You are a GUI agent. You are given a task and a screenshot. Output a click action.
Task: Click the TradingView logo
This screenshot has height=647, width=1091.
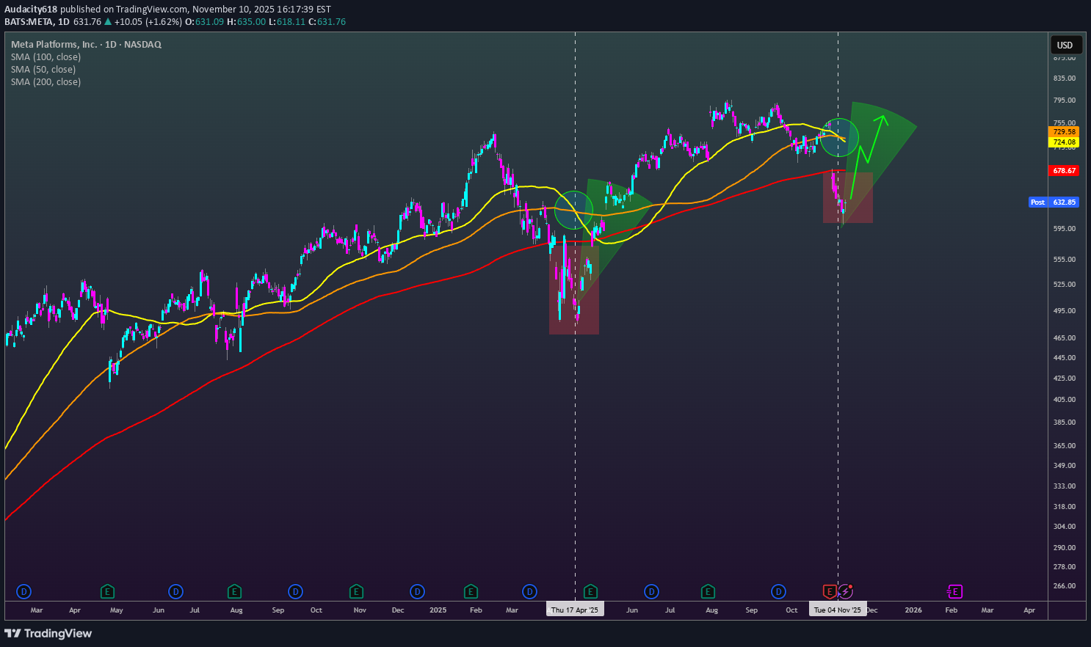click(x=48, y=633)
